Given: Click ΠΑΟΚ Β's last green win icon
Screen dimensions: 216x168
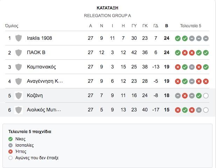Looking at the screenshot, I should 206,53.
